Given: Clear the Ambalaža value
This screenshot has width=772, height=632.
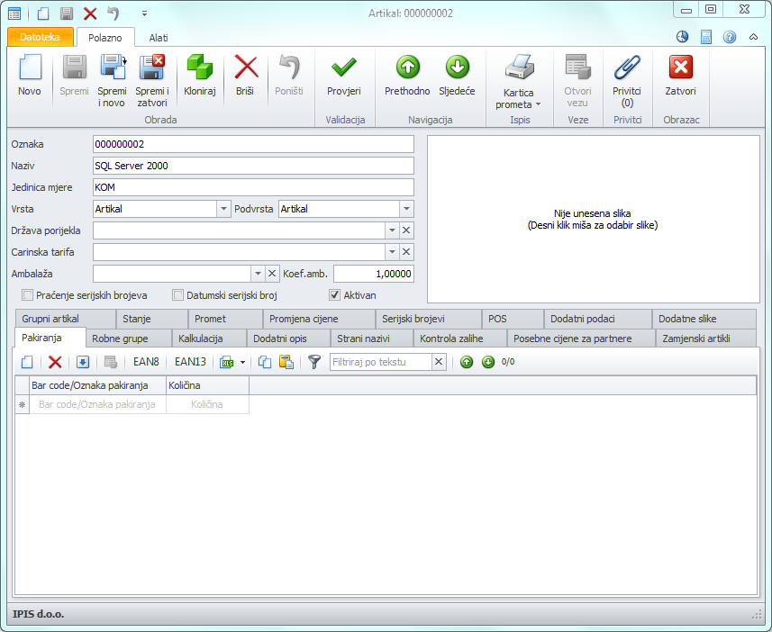Looking at the screenshot, I should 272,274.
